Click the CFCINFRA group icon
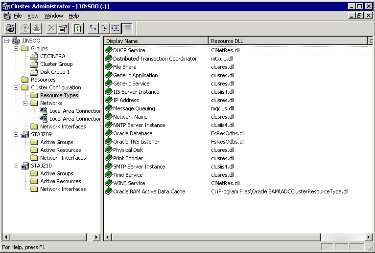This screenshot has width=375, height=253. pyautogui.click(x=34, y=56)
